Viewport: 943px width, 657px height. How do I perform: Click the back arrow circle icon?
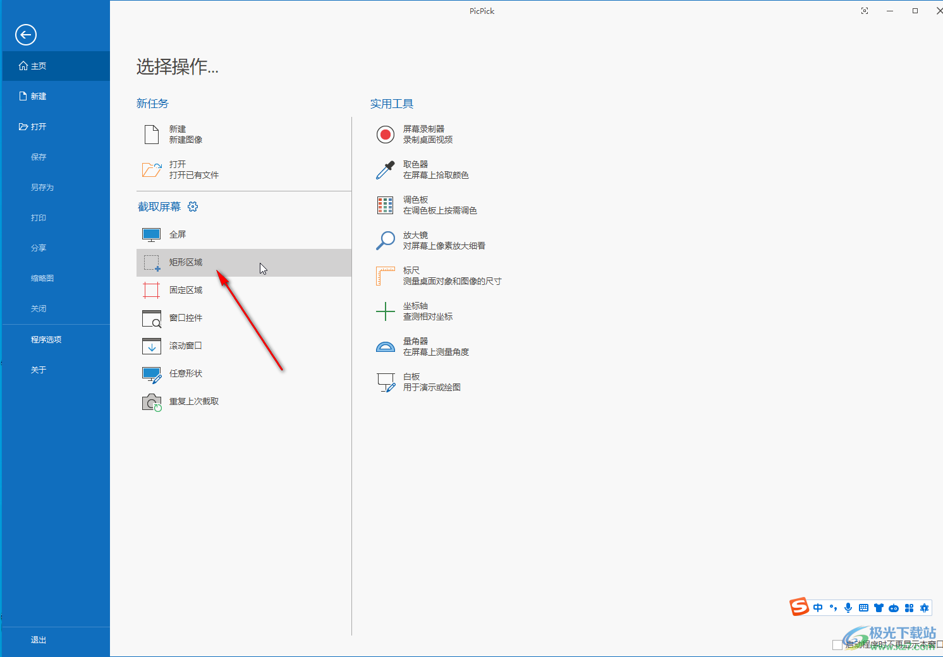click(x=26, y=35)
